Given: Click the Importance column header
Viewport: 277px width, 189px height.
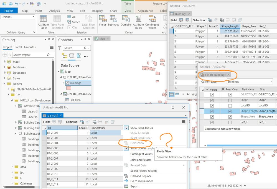Looking at the screenshot, I should [106, 128].
